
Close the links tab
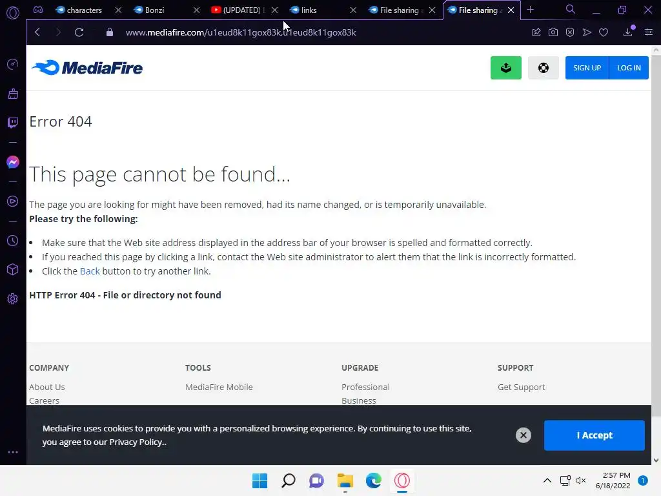tap(353, 10)
